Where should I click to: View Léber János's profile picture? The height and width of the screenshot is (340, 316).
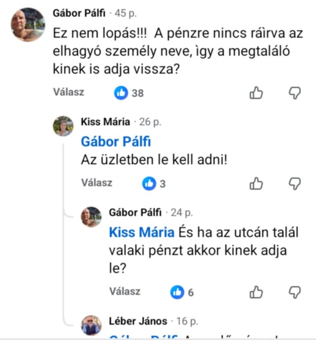pos(91,325)
